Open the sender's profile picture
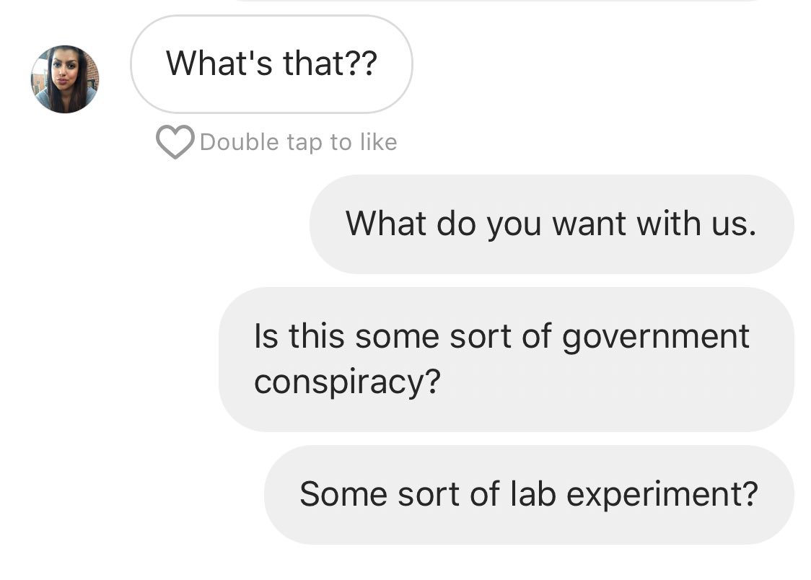 [65, 79]
